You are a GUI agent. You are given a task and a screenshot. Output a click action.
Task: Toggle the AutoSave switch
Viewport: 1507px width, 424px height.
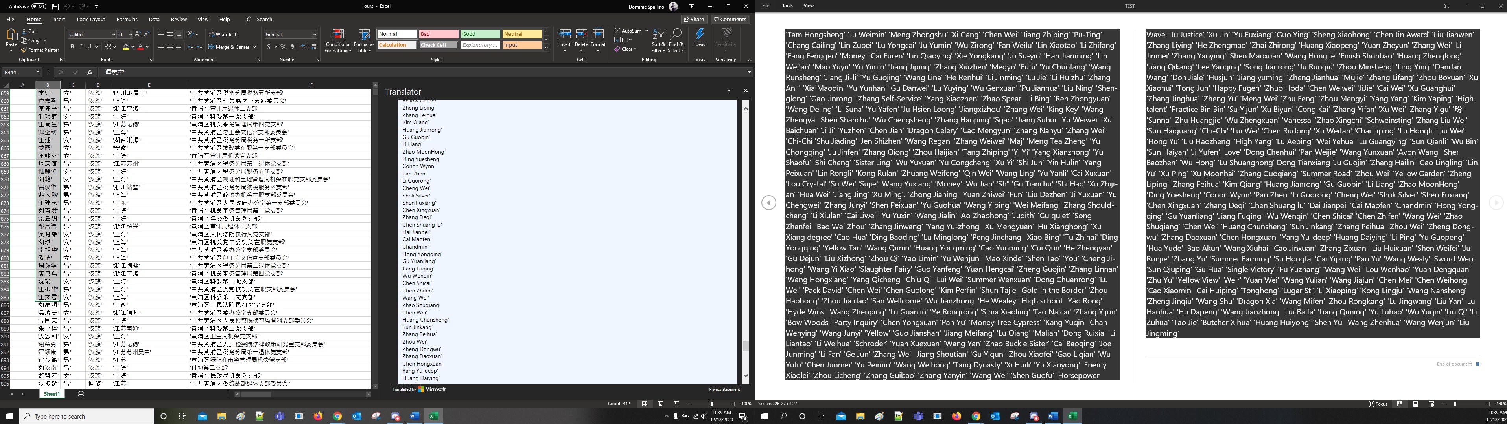[x=39, y=6]
